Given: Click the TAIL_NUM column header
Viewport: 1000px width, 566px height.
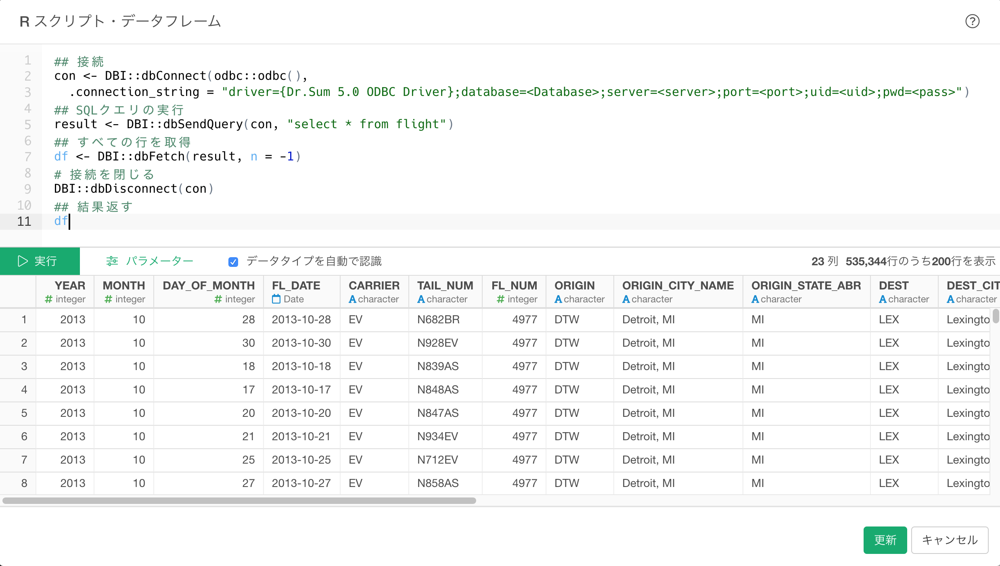Looking at the screenshot, I should [446, 292].
